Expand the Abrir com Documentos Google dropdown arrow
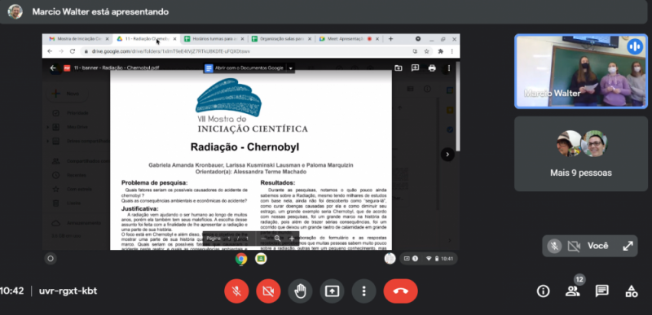Image resolution: width=652 pixels, height=315 pixels. click(291, 68)
